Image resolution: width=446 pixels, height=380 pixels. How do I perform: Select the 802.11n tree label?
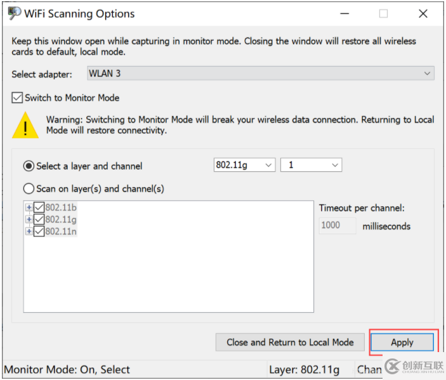tap(61, 232)
